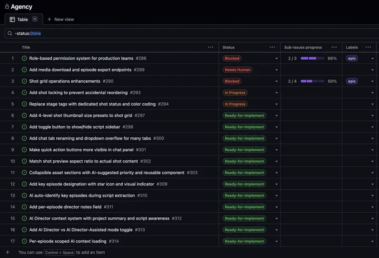Click the table layout icon in Table tab
Viewport: 379px width, 258px height.
(12, 20)
